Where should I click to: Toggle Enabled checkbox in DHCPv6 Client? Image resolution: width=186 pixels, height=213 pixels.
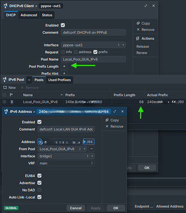pyautogui.click(x=63, y=25)
